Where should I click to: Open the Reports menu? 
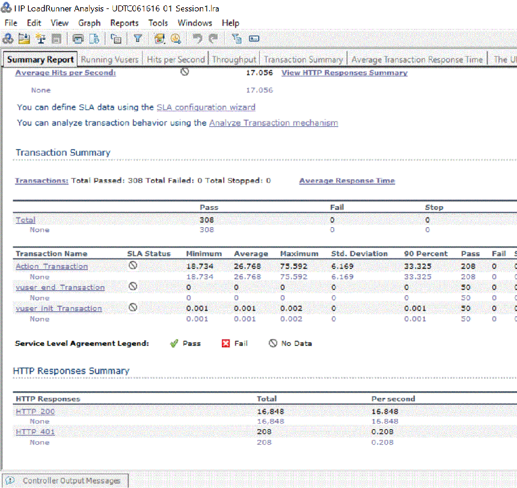coord(124,23)
